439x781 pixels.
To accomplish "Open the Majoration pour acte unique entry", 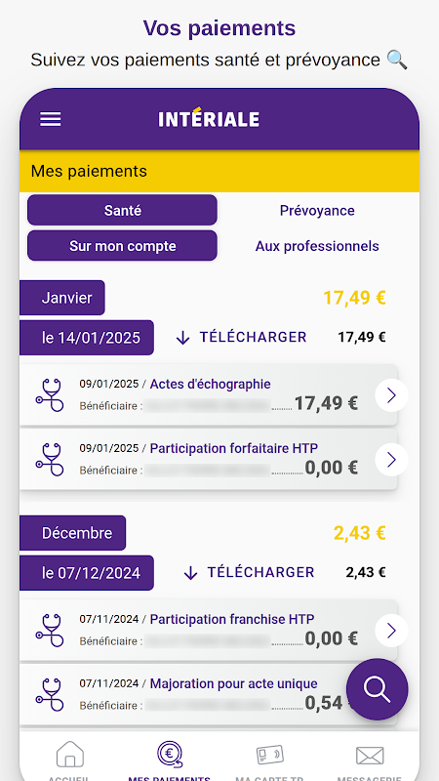I will point(208,693).
